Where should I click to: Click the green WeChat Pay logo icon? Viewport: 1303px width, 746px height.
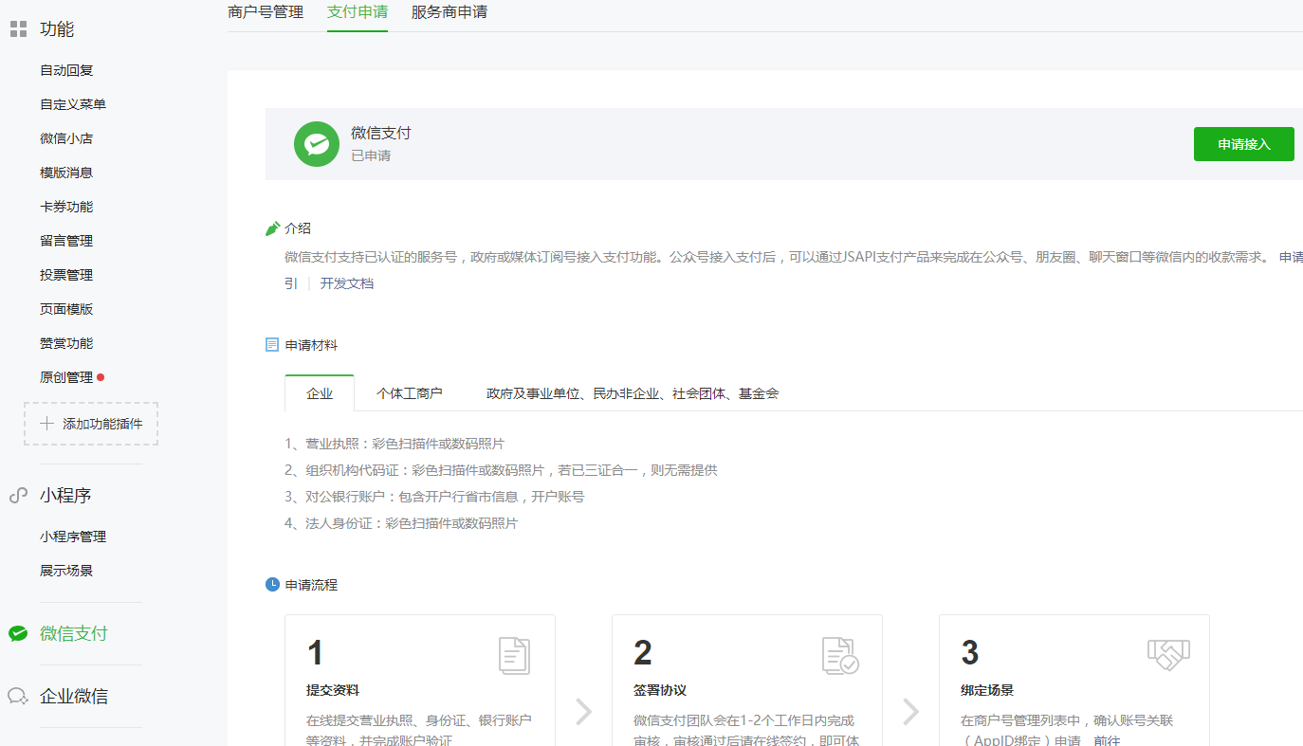317,144
